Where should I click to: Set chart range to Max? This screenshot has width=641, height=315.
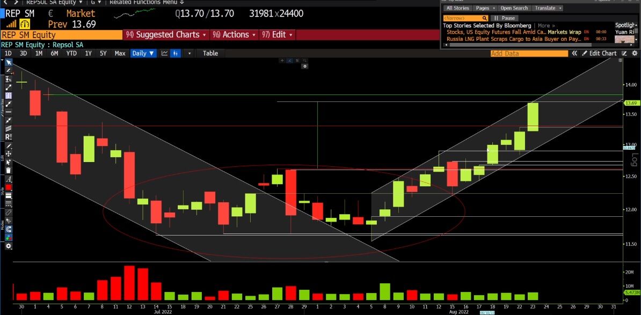click(x=120, y=53)
